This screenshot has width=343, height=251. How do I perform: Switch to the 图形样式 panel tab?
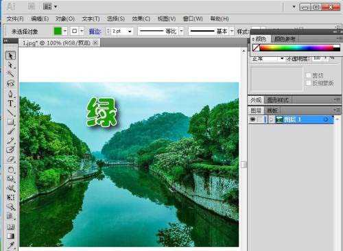tap(278, 100)
